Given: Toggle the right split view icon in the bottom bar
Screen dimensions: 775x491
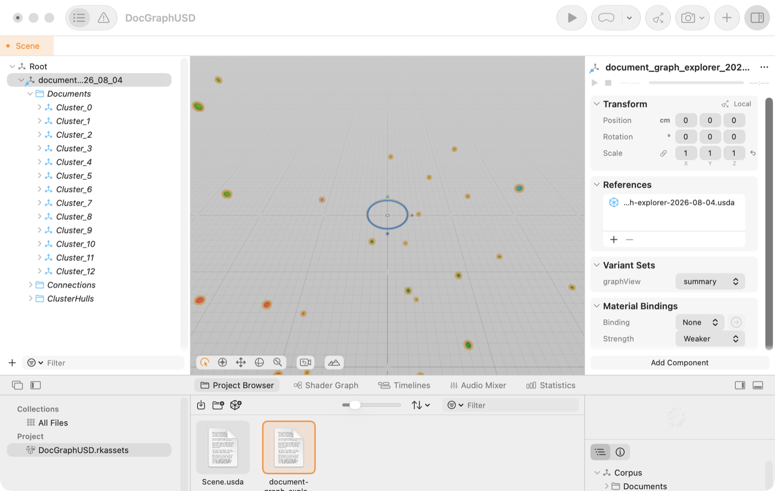Looking at the screenshot, I should click(740, 385).
